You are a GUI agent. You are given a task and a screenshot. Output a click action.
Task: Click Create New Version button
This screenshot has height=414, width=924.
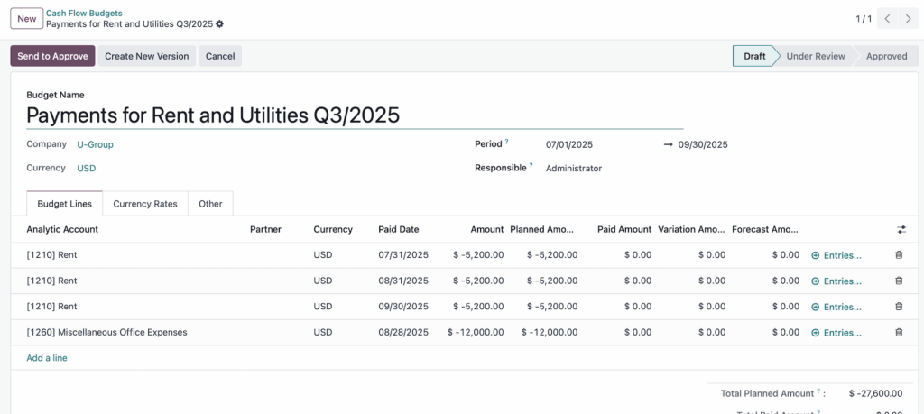[146, 56]
